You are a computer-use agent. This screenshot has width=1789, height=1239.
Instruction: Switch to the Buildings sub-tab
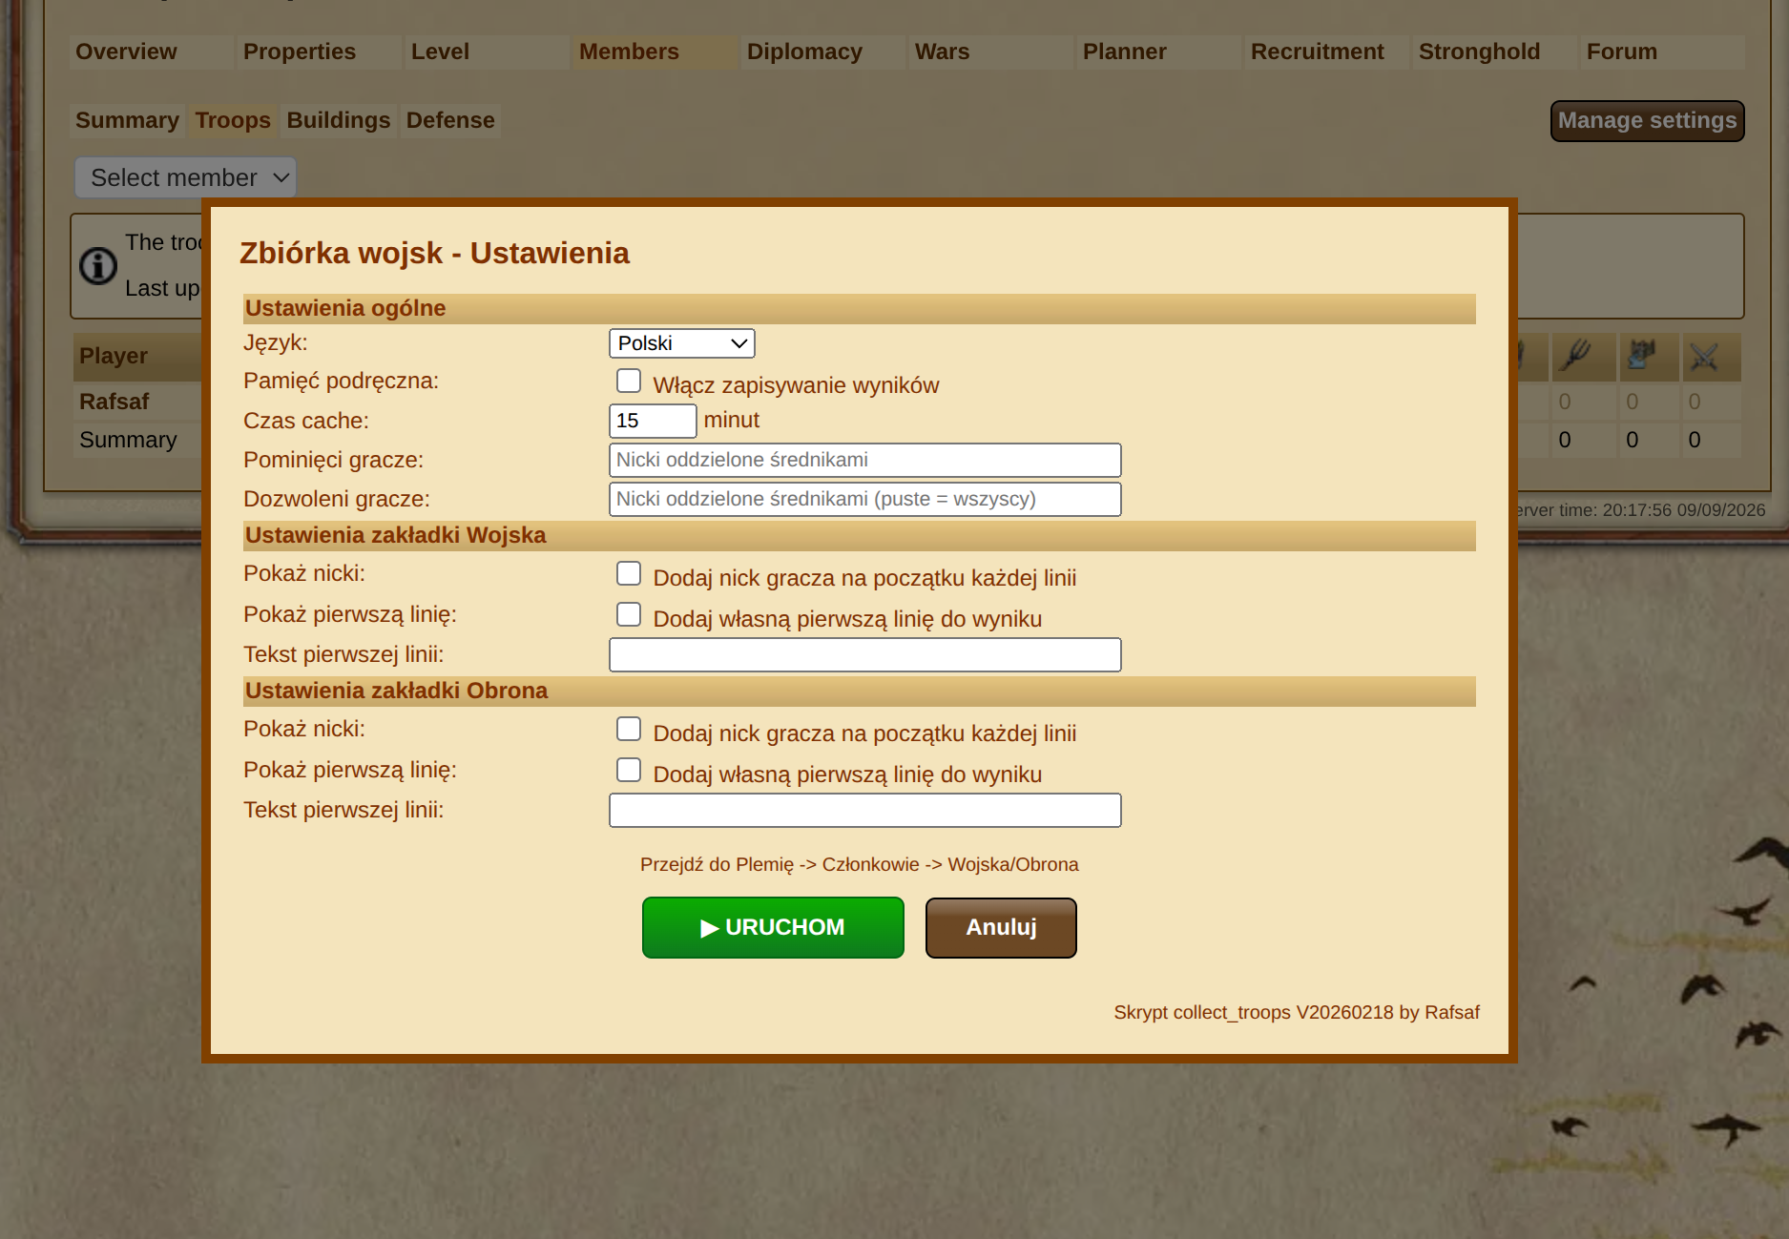point(339,120)
